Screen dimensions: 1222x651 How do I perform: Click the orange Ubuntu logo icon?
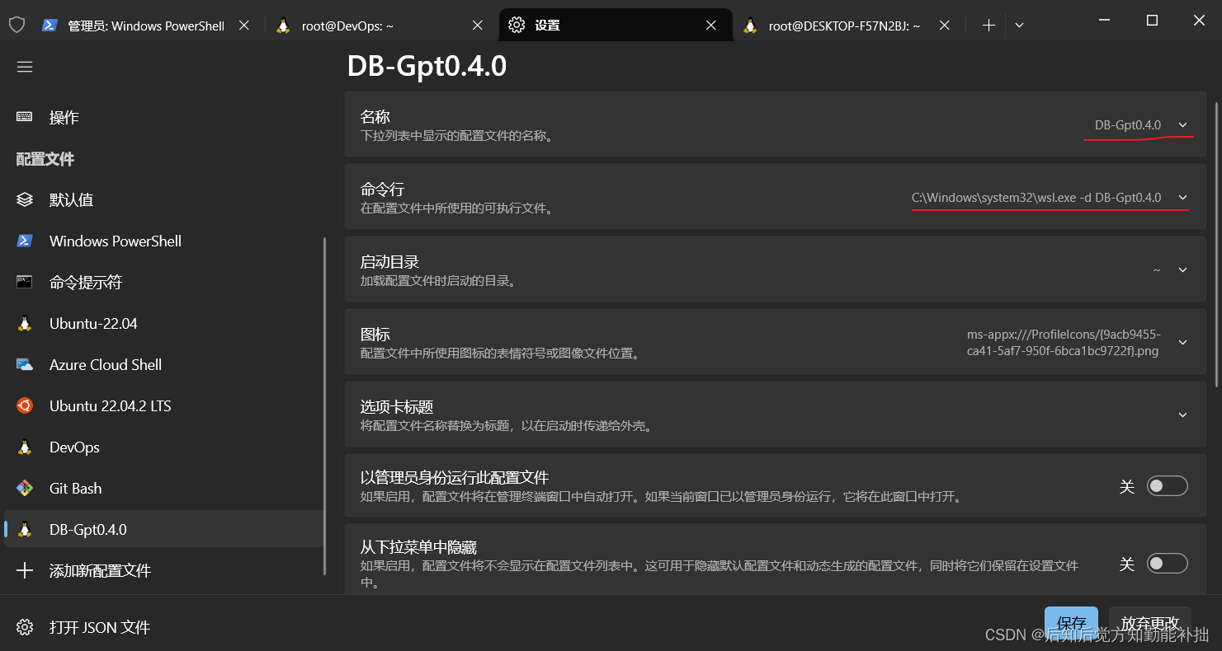click(25, 405)
